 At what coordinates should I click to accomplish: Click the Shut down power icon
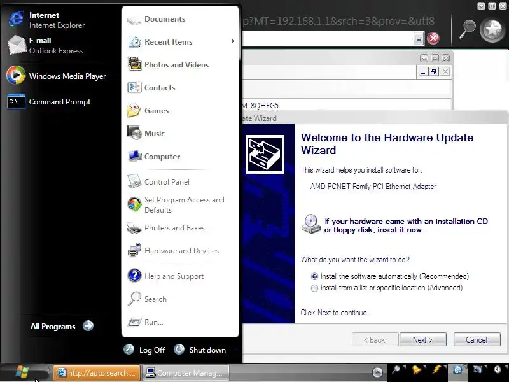[179, 349]
